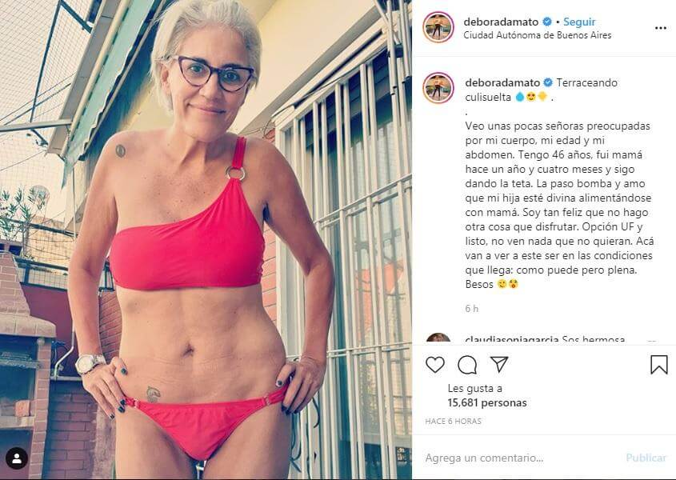Click the verified badge beside header username

(x=547, y=22)
